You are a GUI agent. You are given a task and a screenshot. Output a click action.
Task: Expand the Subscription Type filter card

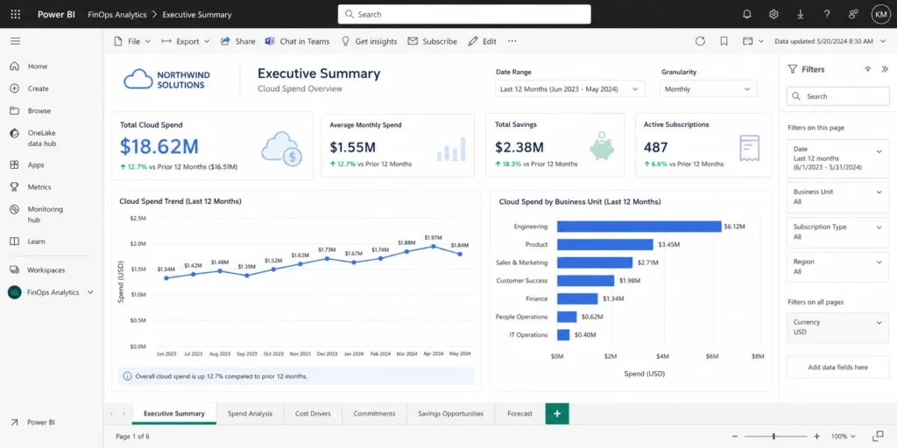(x=879, y=227)
